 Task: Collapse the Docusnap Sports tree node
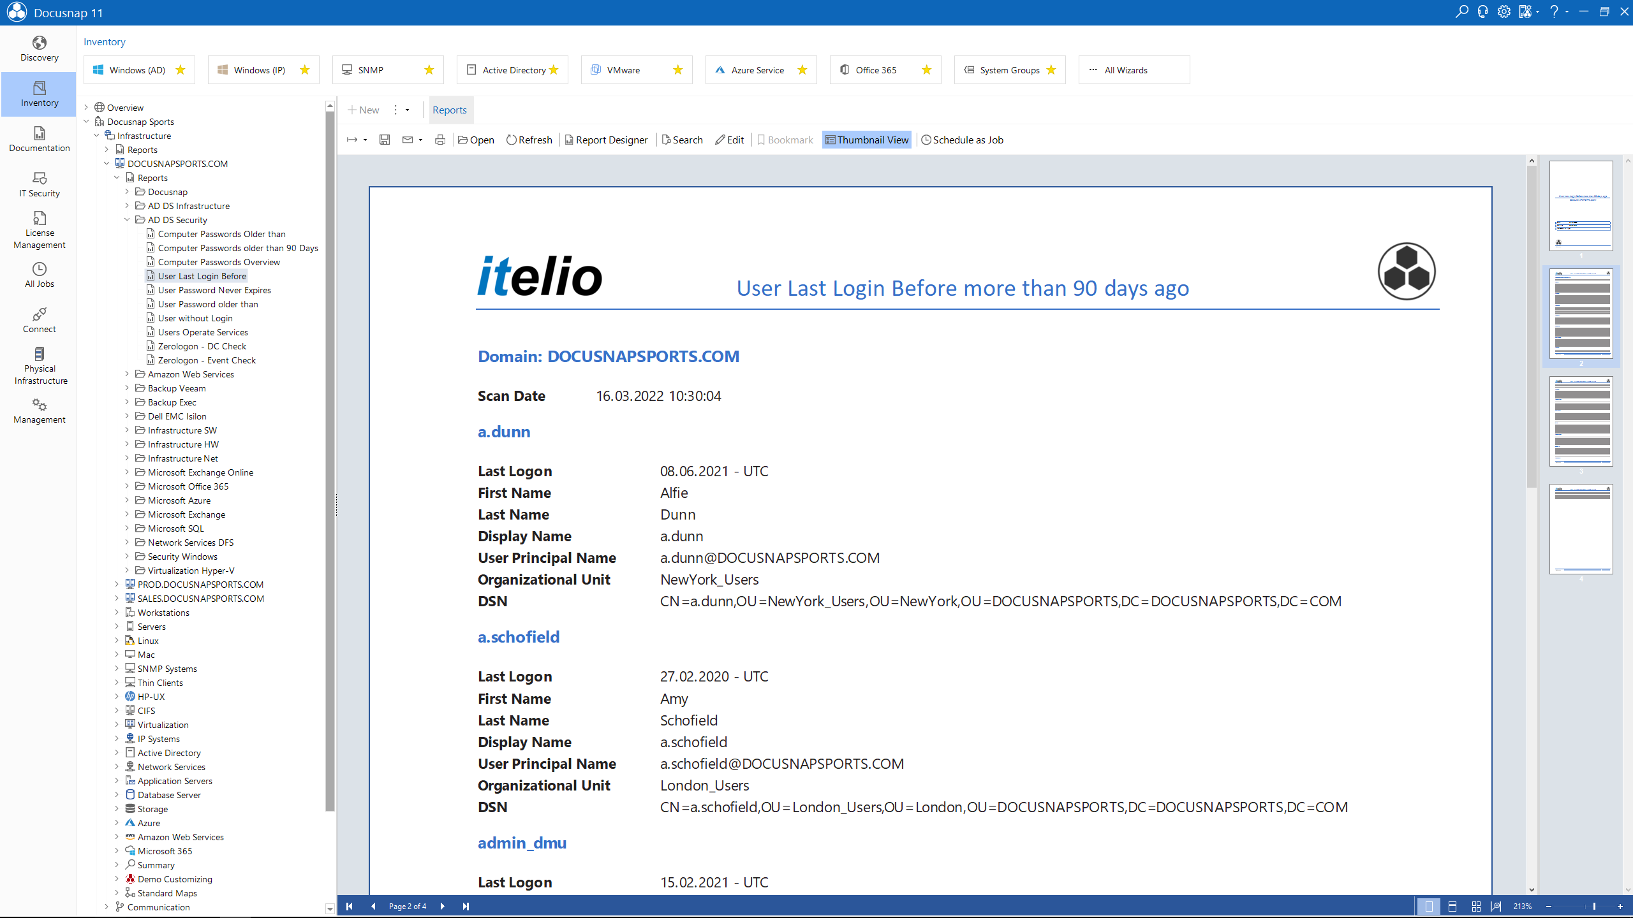tap(86, 121)
